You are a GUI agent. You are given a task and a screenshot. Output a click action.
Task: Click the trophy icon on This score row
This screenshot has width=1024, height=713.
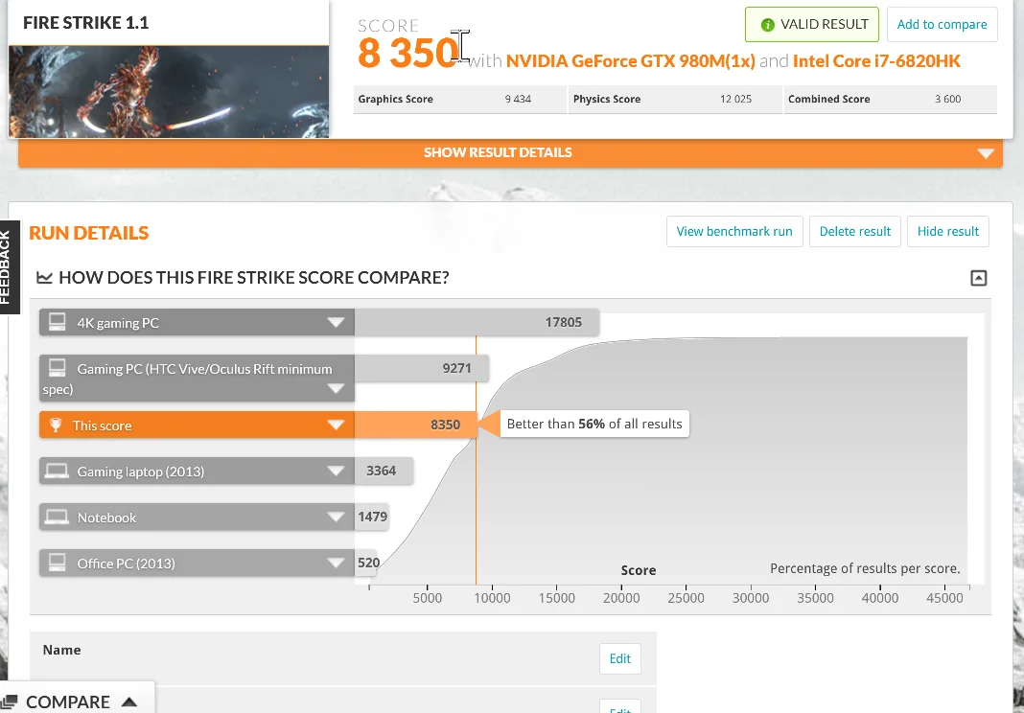pos(56,425)
